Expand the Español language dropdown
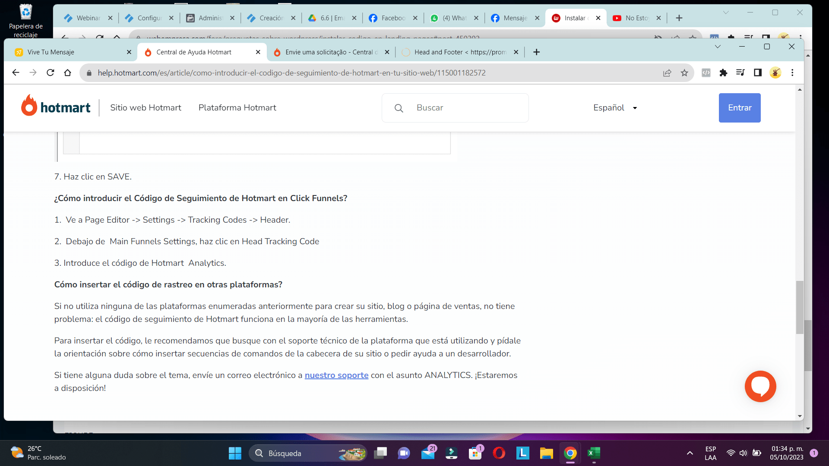The width and height of the screenshot is (829, 466). 615,108
